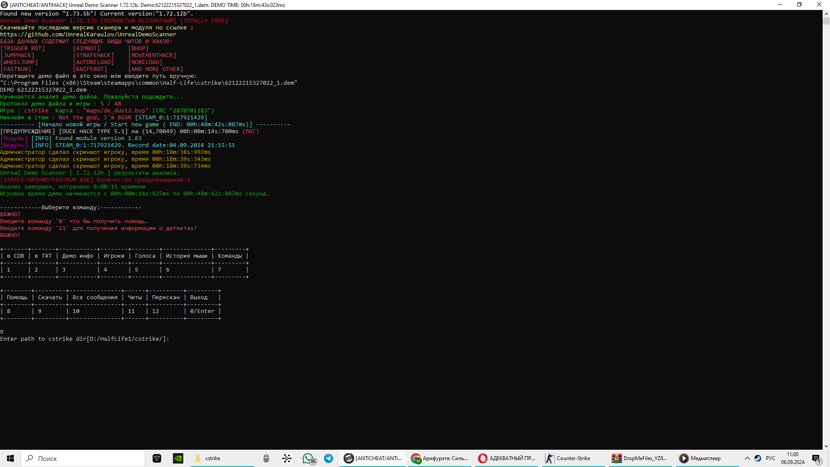Click the [STRAFEHACK] tag
The width and height of the screenshot is (830, 467).
93,55
